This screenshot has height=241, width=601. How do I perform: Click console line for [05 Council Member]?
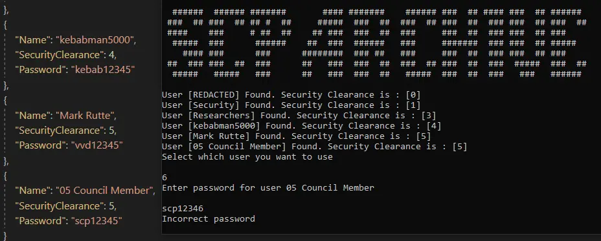(315, 147)
